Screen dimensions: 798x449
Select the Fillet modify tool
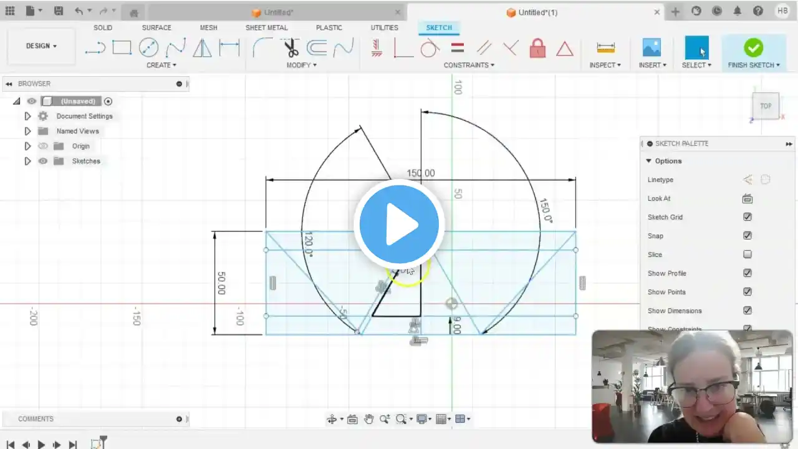tap(262, 48)
